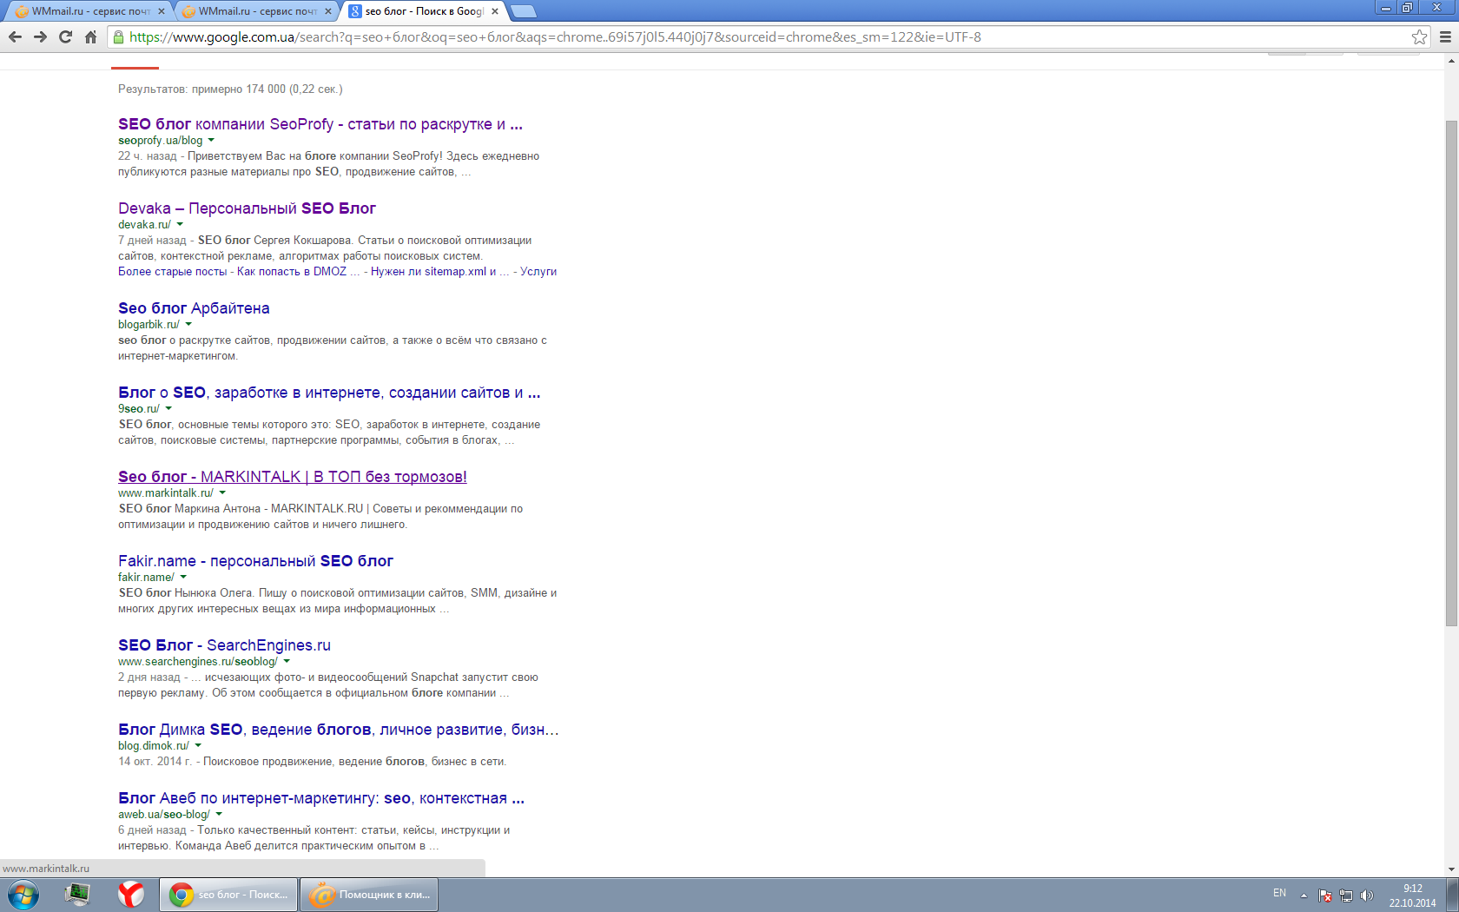This screenshot has width=1459, height=912.
Task: Expand dropdown arrow next to fakir.name/
Action: point(183,578)
